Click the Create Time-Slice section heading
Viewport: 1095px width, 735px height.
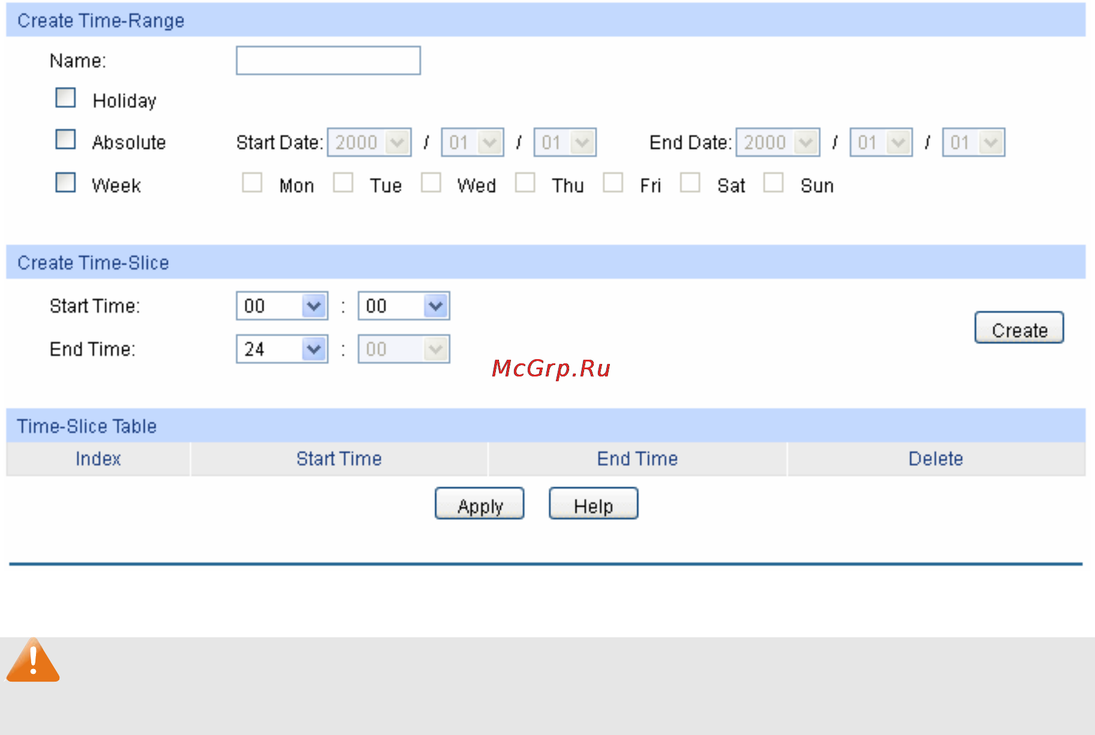click(93, 263)
